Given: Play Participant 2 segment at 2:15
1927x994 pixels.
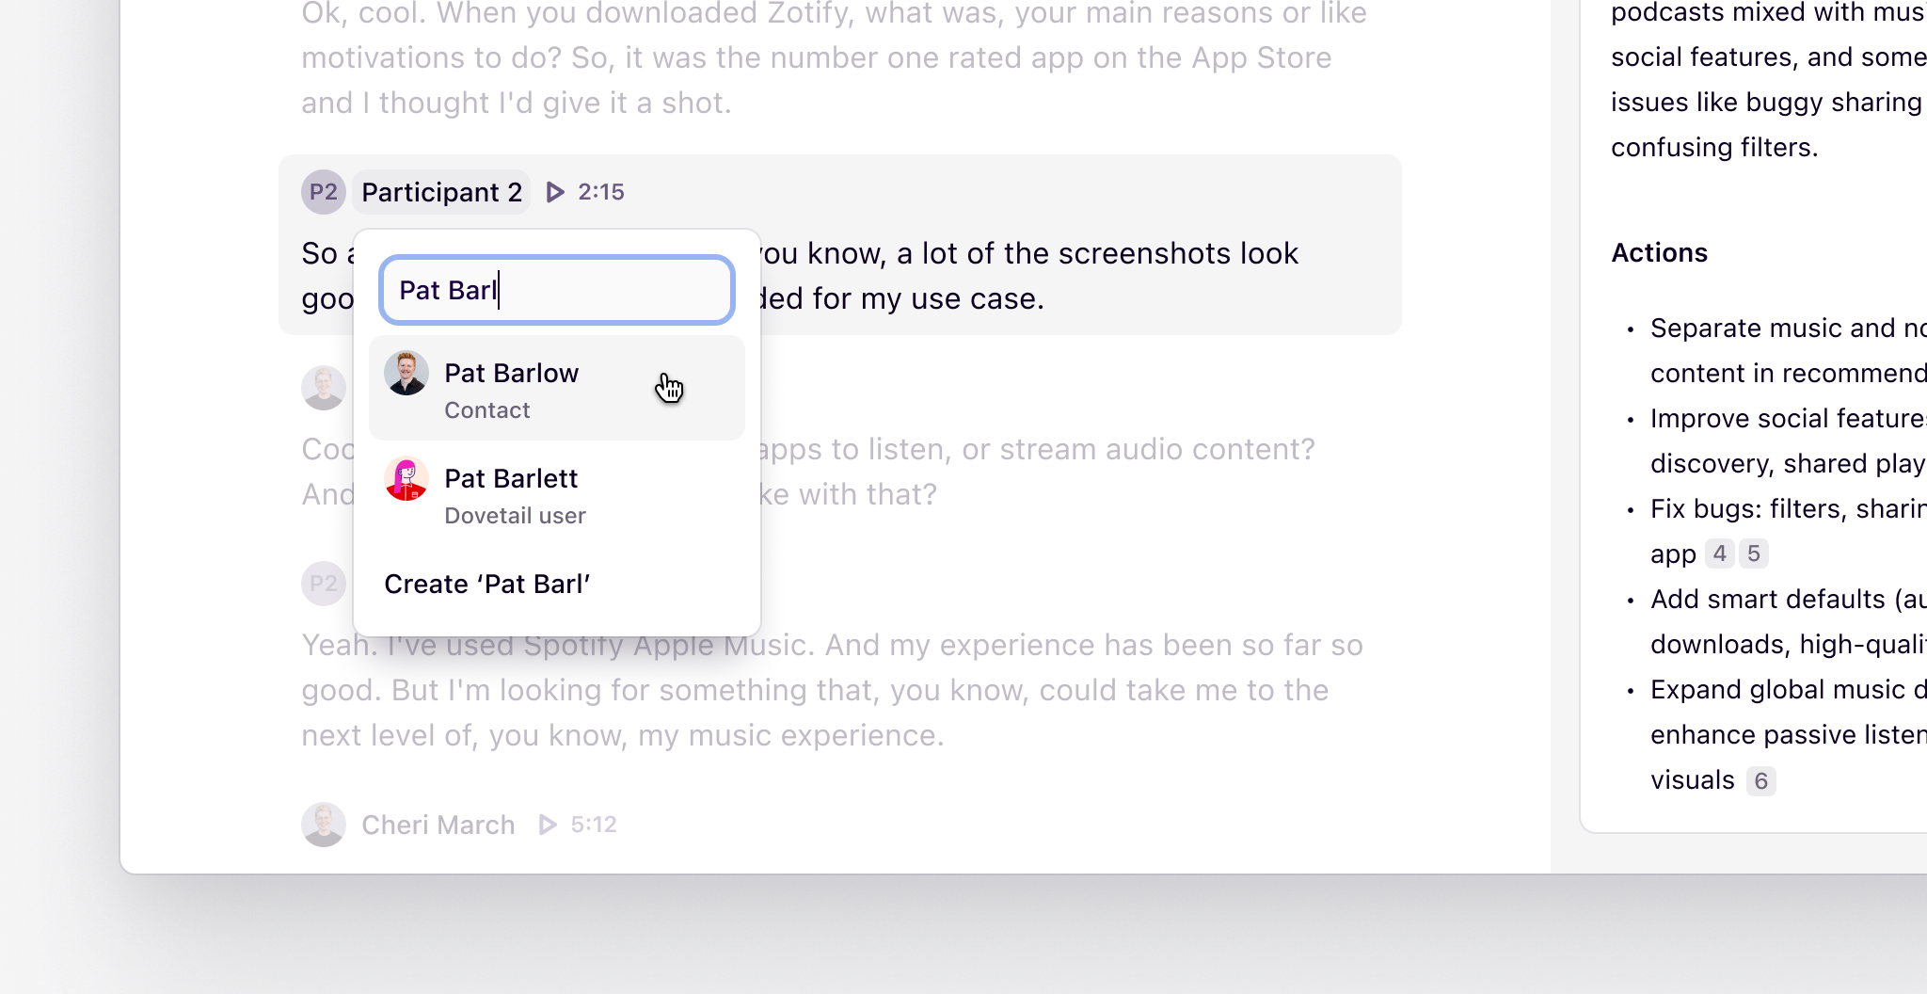Looking at the screenshot, I should [x=555, y=192].
